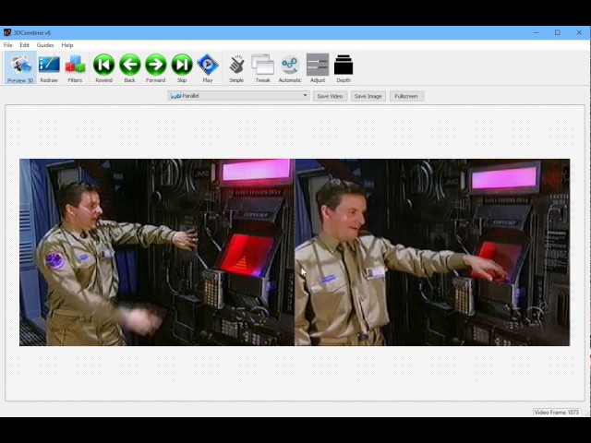This screenshot has width=591, height=443.
Task: Toggle the Preview 3D toolbar button
Action: pos(20,68)
